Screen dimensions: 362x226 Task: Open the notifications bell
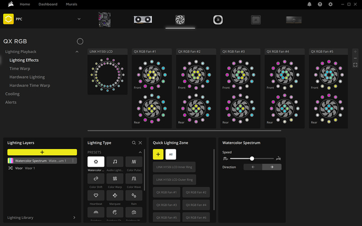[310, 4]
